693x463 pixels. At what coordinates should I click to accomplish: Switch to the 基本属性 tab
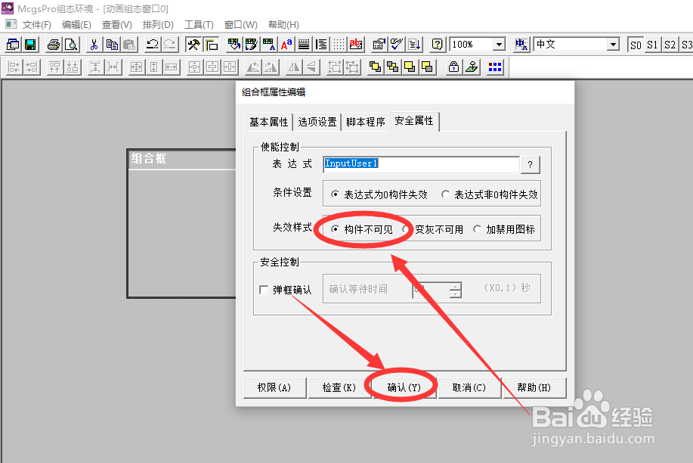pyautogui.click(x=269, y=122)
